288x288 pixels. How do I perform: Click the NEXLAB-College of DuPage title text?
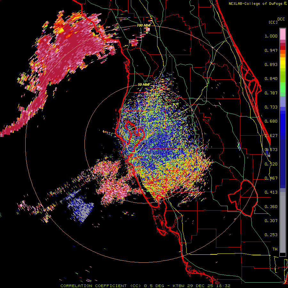[x=256, y=4]
